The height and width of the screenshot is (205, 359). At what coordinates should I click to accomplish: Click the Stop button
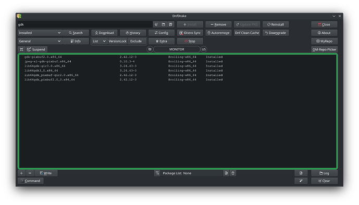click(x=190, y=42)
